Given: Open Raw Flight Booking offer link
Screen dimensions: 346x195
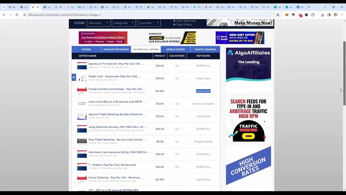Looking at the screenshot, I should (117, 139).
